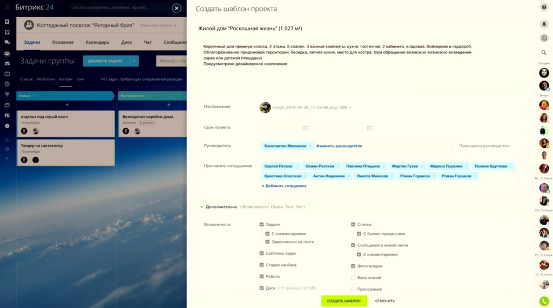Expand the round down-chevron icon in the left sidebar
This screenshot has height=308, width=553.
7,126
